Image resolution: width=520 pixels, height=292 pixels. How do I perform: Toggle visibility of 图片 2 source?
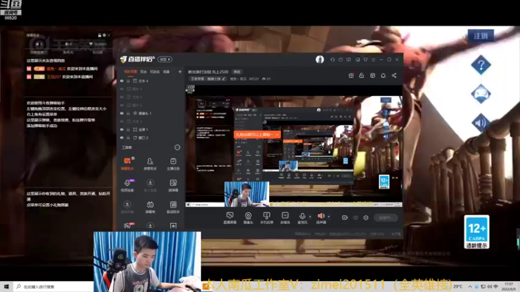tap(122, 105)
